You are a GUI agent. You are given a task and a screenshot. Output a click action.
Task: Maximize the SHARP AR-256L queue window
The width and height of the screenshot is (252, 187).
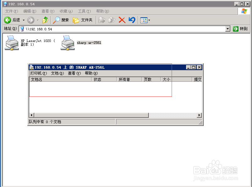pos(194,67)
